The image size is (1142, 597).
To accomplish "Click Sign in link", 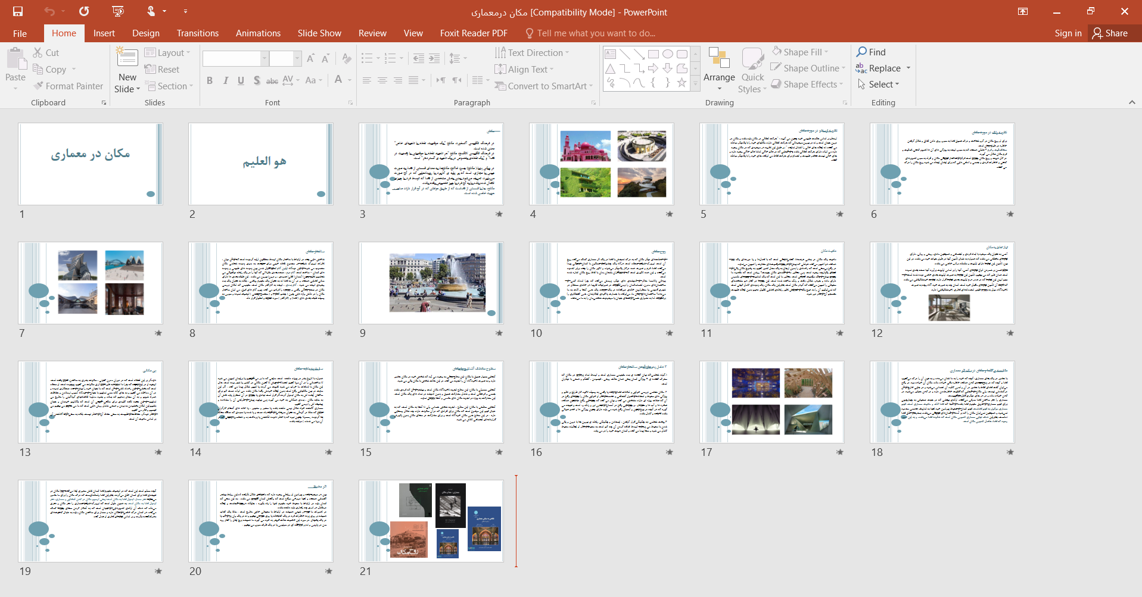I will [1068, 33].
